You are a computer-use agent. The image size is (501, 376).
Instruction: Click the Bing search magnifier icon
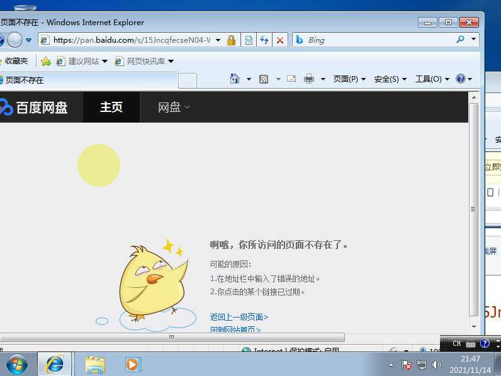[460, 39]
